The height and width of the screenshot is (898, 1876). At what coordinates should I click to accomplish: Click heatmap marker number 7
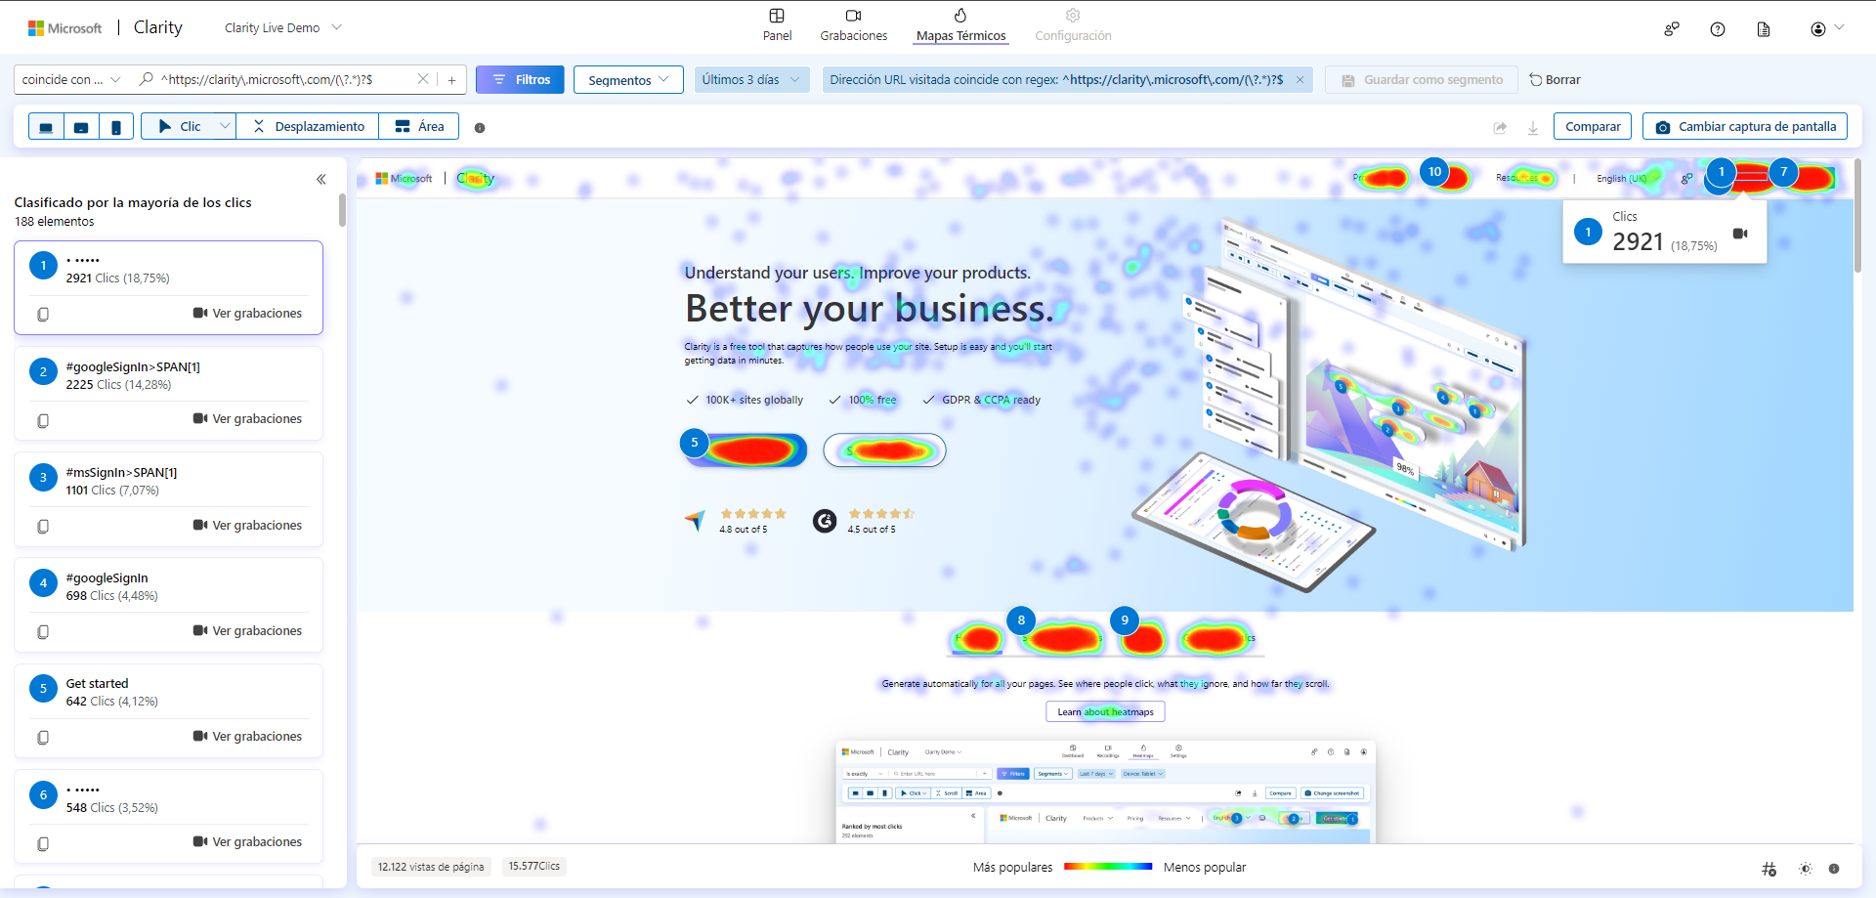pyautogui.click(x=1783, y=172)
